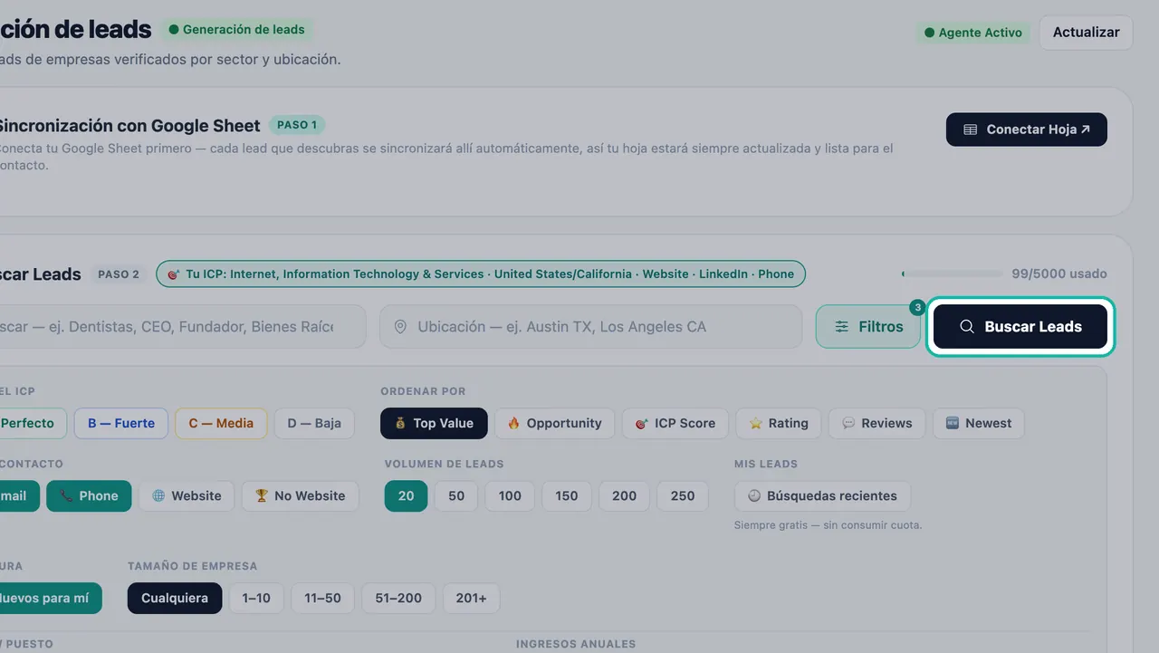Image resolution: width=1159 pixels, height=653 pixels.
Task: Open the Filtros panel
Action: (x=868, y=327)
